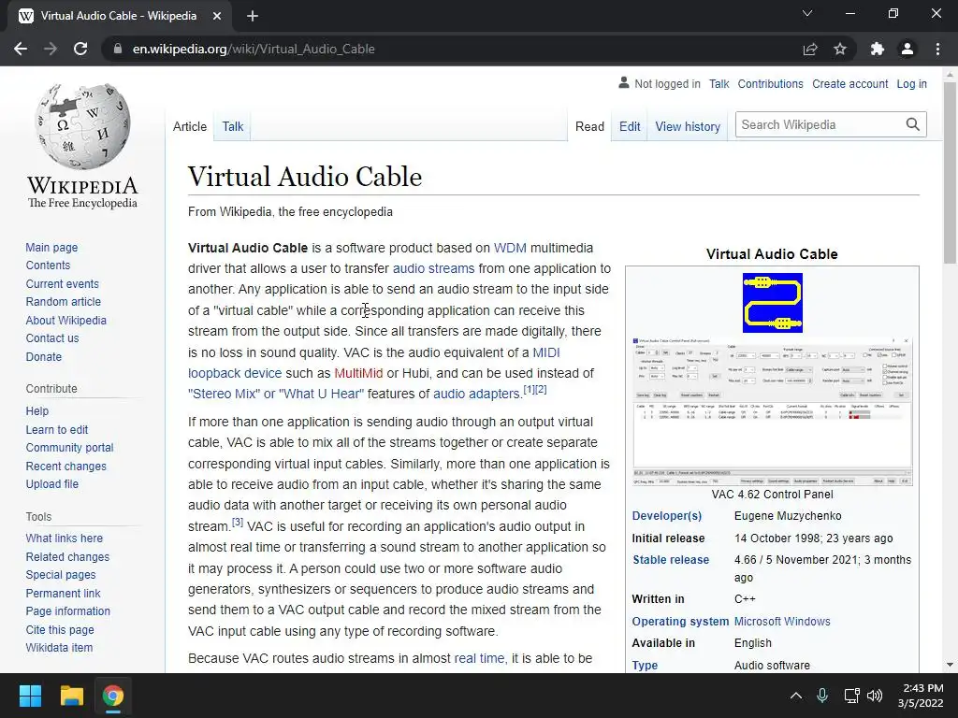The image size is (958, 718).
Task: Select the Virtual Audio Cable browser tab
Action: 119,16
